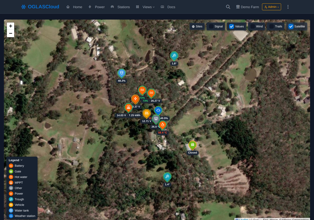Click the Sites button on the map
Image resolution: width=314 pixels, height=220 pixels.
click(197, 26)
